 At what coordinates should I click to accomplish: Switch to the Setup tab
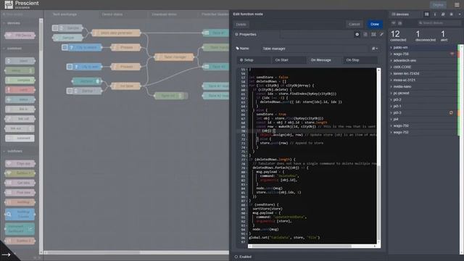[254, 60]
